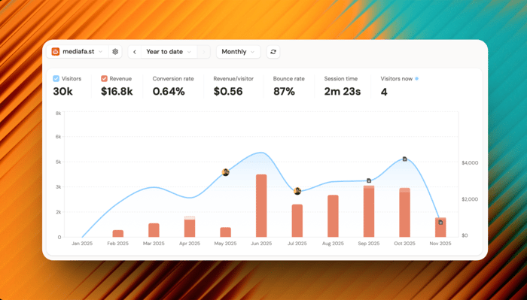Click the mediafa.st site logo icon
Screen dimensions: 527x300
[56, 52]
